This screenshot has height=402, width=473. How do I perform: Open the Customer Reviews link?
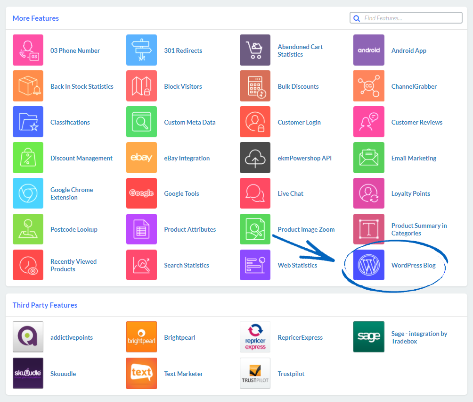point(416,122)
